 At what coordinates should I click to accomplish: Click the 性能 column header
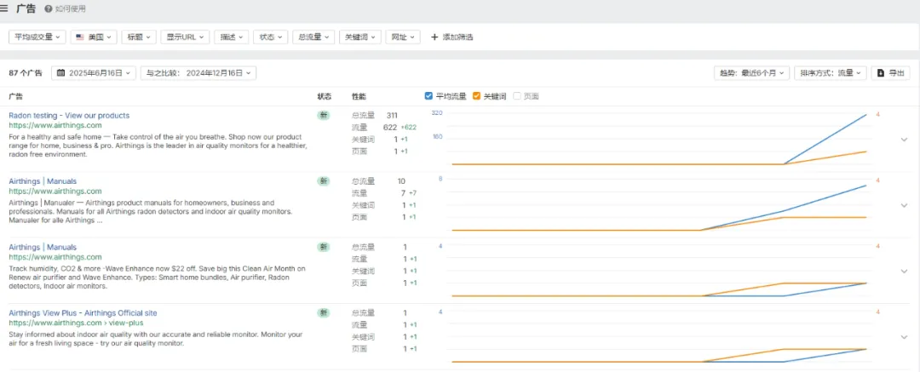coord(359,96)
